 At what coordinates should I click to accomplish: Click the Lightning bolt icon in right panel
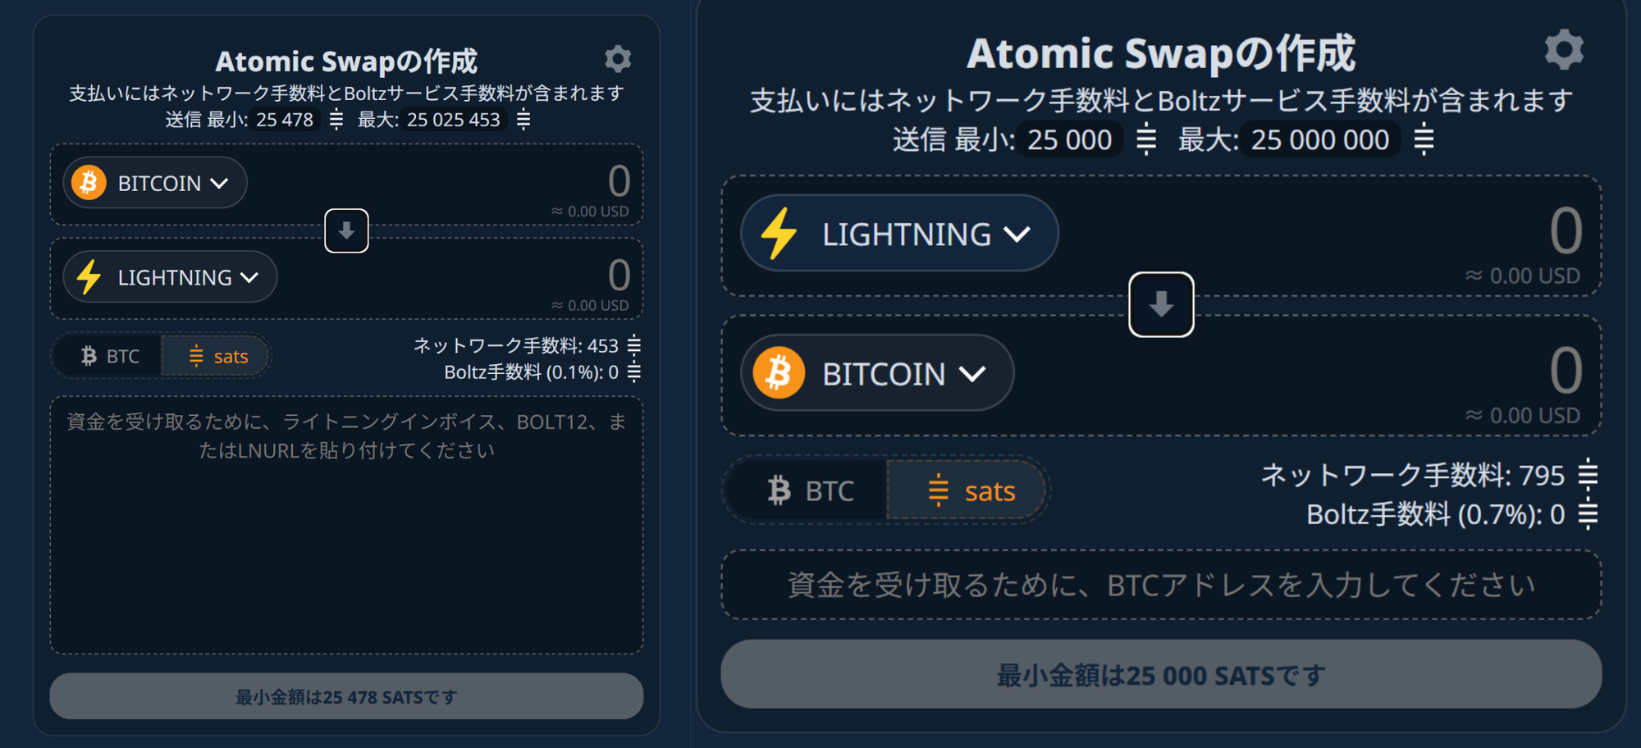coord(779,234)
